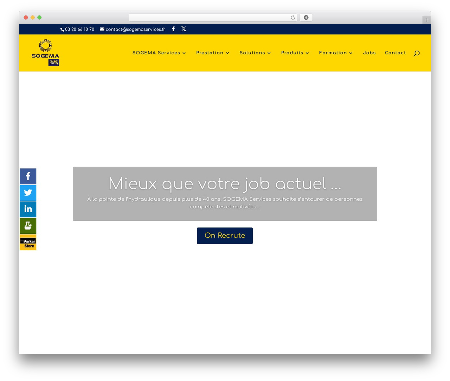The width and height of the screenshot is (450, 381).
Task: Open the X social icon in header
Action: click(184, 29)
